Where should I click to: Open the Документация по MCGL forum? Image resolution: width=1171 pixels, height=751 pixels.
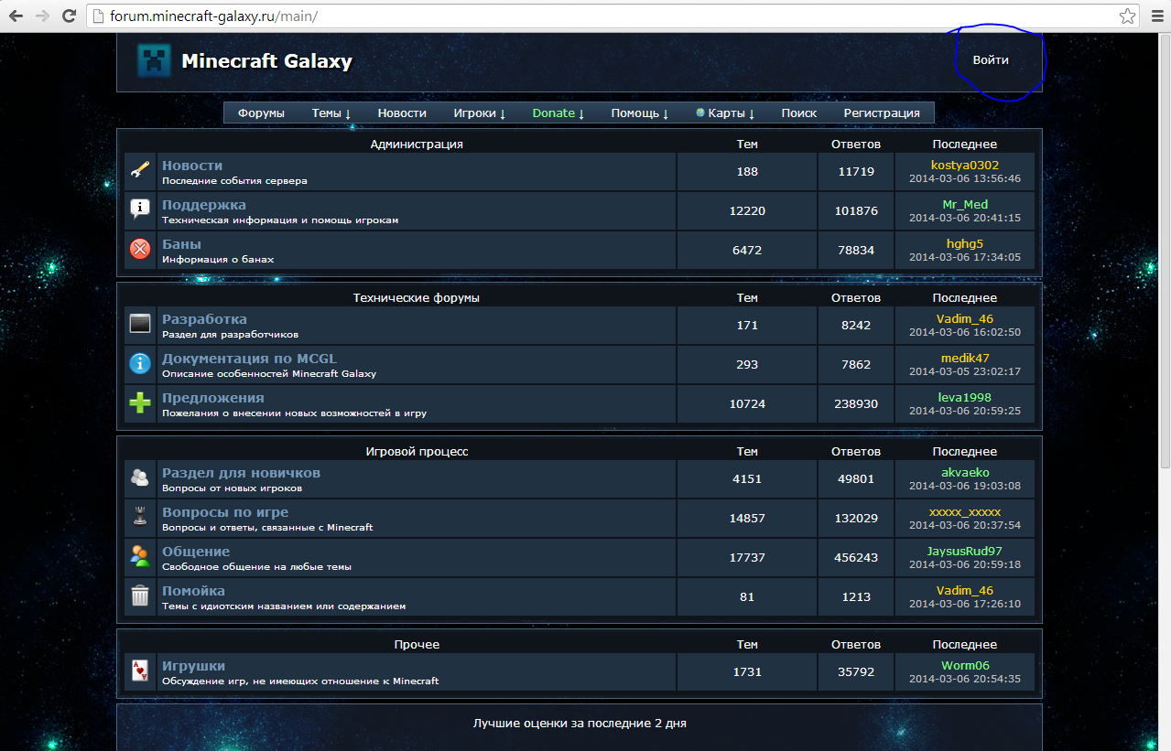coord(250,359)
